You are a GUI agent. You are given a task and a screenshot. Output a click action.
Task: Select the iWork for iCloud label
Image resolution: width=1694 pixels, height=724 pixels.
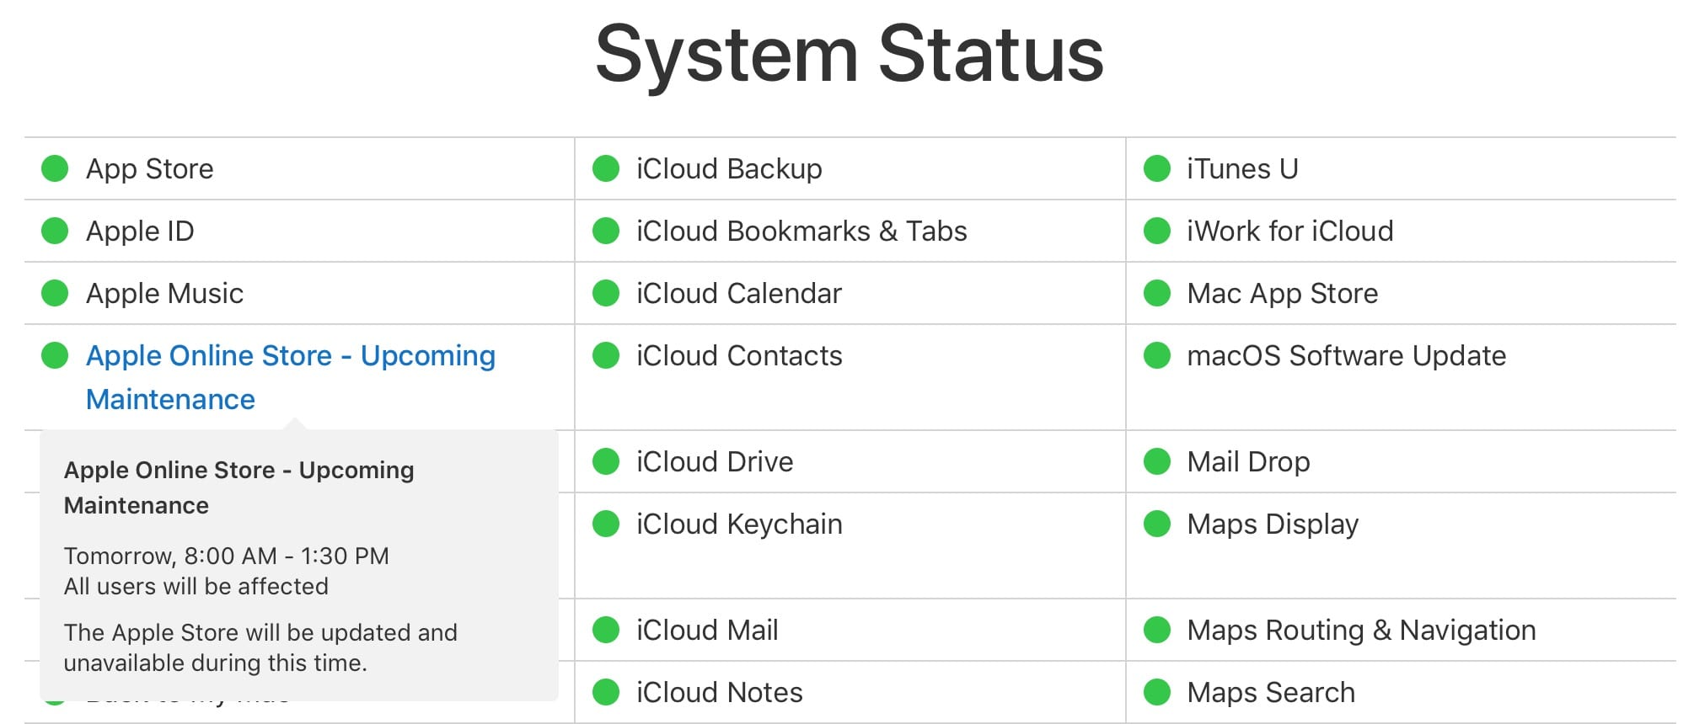click(x=1290, y=232)
